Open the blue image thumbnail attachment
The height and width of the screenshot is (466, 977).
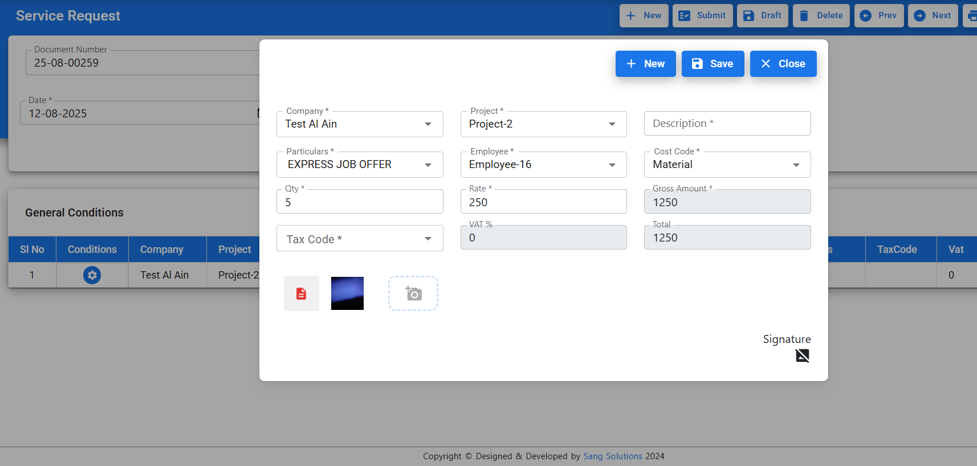pyautogui.click(x=347, y=293)
